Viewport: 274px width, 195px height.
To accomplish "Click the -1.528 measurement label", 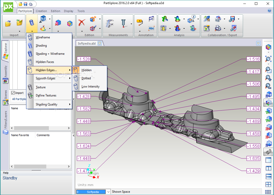I will pyautogui.click(x=84, y=59).
